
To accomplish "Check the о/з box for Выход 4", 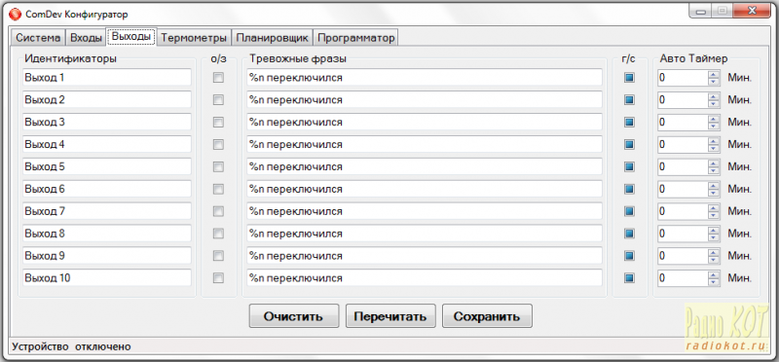I will [218, 144].
